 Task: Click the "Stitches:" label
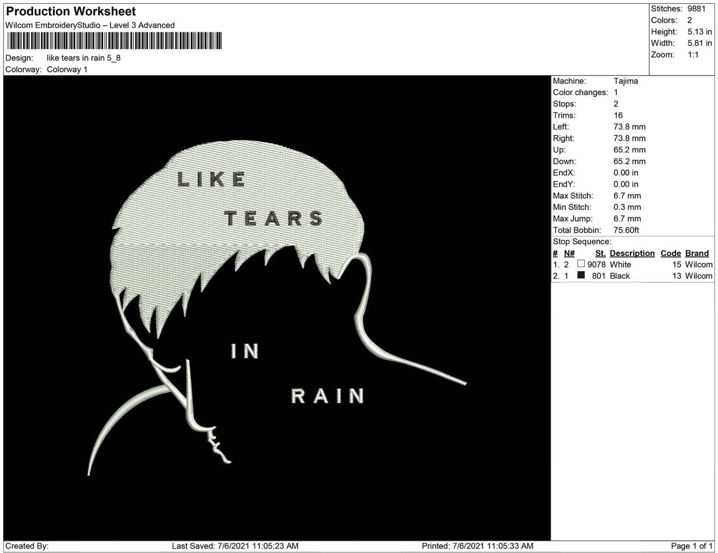coord(667,9)
